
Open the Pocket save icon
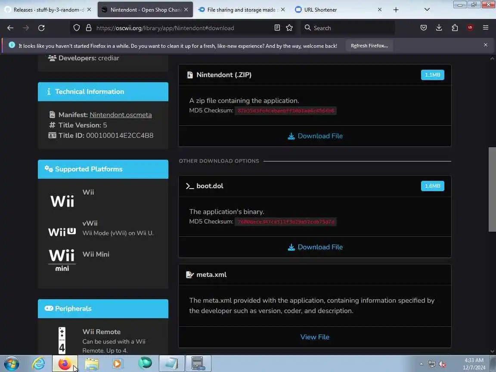click(x=424, y=28)
